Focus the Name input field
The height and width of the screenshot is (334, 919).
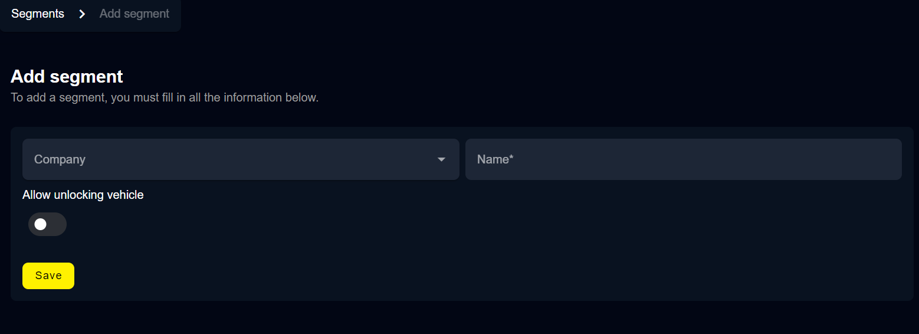pos(683,159)
